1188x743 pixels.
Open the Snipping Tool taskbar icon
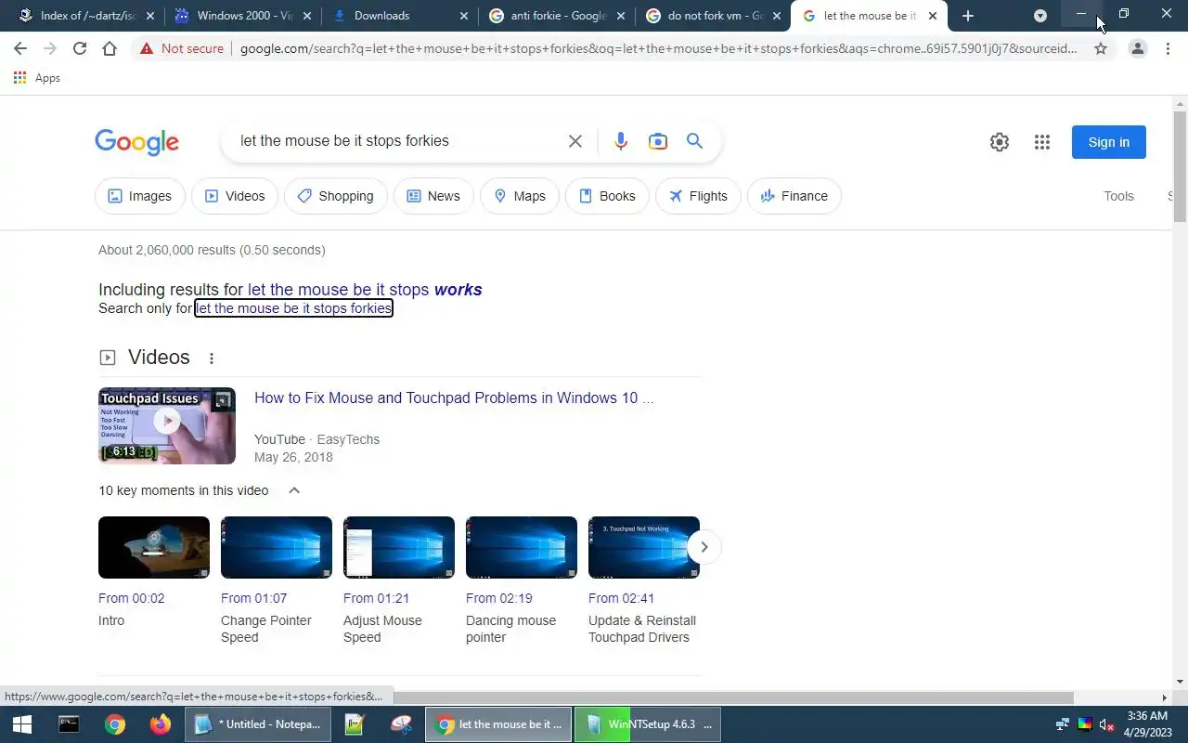[x=401, y=724]
